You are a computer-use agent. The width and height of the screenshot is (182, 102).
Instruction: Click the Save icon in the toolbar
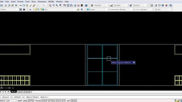coord(1,5)
